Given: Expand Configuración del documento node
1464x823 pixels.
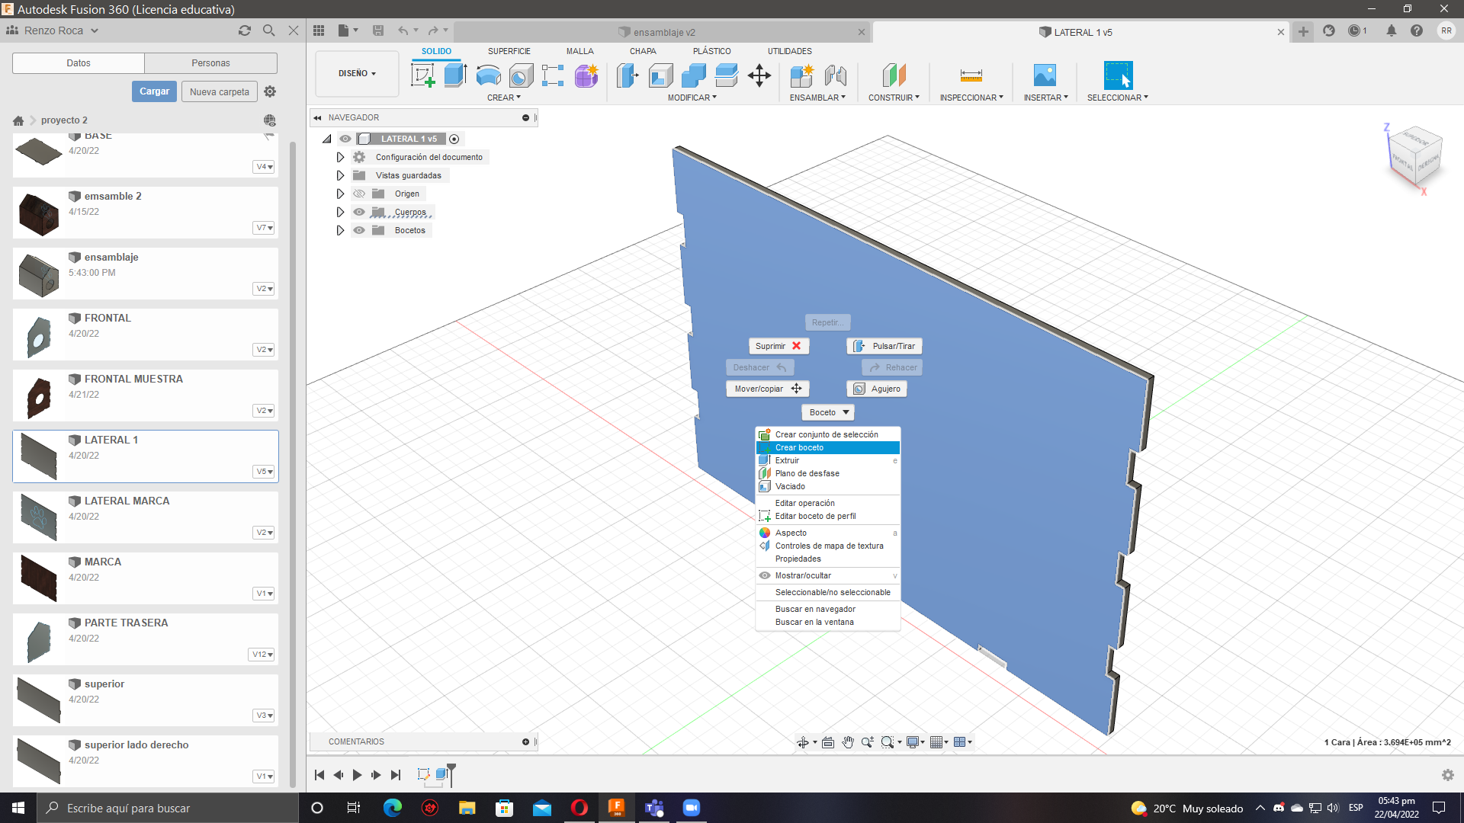Looking at the screenshot, I should pos(340,157).
